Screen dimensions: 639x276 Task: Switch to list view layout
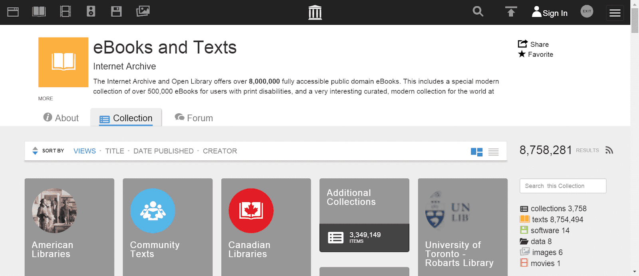[x=494, y=152]
